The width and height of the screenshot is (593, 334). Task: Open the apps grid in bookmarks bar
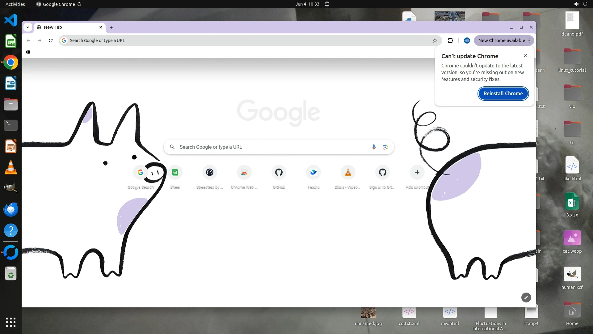click(28, 52)
